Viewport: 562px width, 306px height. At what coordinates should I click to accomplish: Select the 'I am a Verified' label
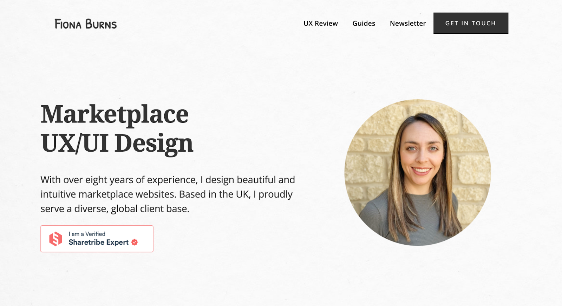pyautogui.click(x=87, y=234)
